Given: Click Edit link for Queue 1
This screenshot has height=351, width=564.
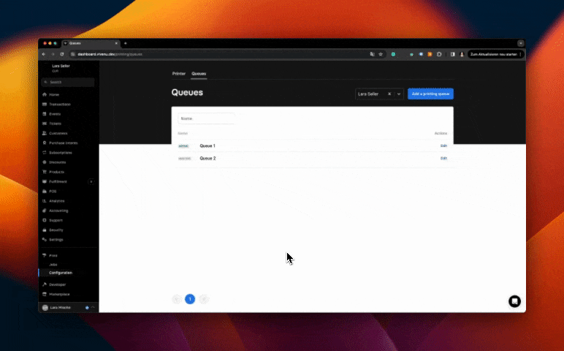Looking at the screenshot, I should pyautogui.click(x=443, y=146).
